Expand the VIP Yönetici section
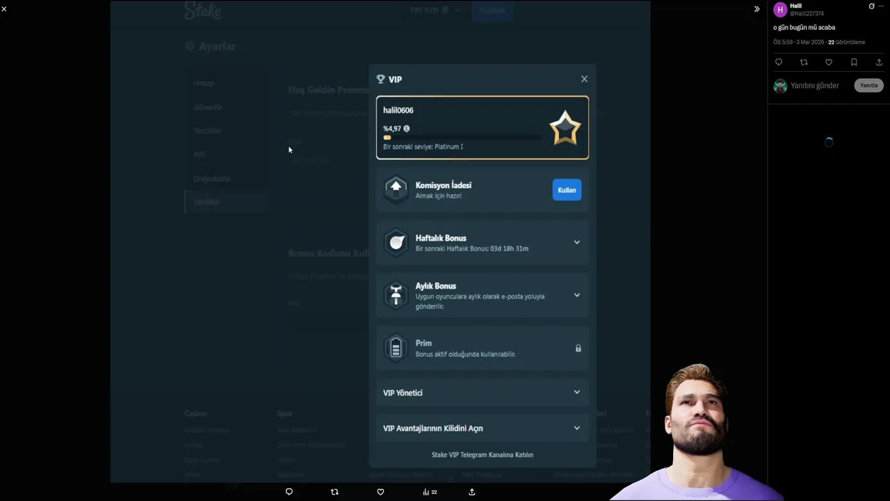 pyautogui.click(x=576, y=392)
